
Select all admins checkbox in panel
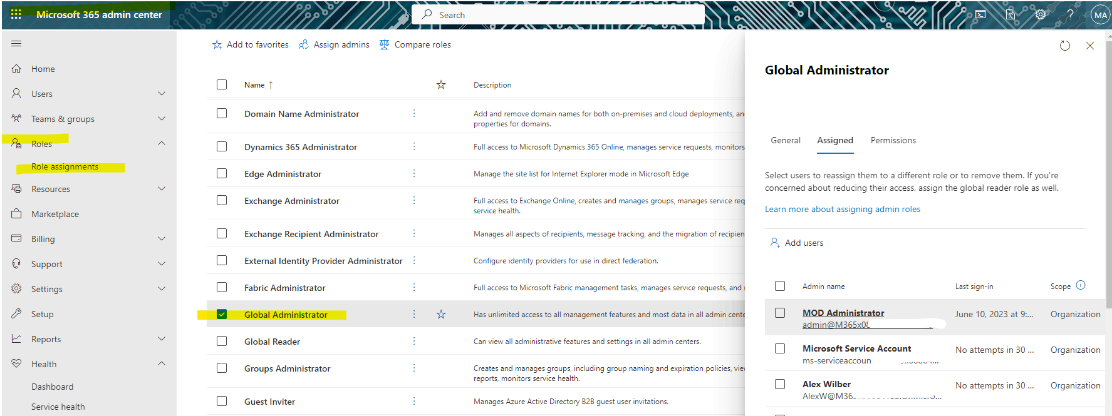[x=780, y=286]
